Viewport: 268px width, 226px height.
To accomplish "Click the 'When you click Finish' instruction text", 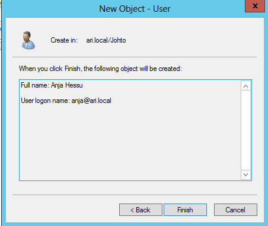I will pyautogui.click(x=100, y=69).
